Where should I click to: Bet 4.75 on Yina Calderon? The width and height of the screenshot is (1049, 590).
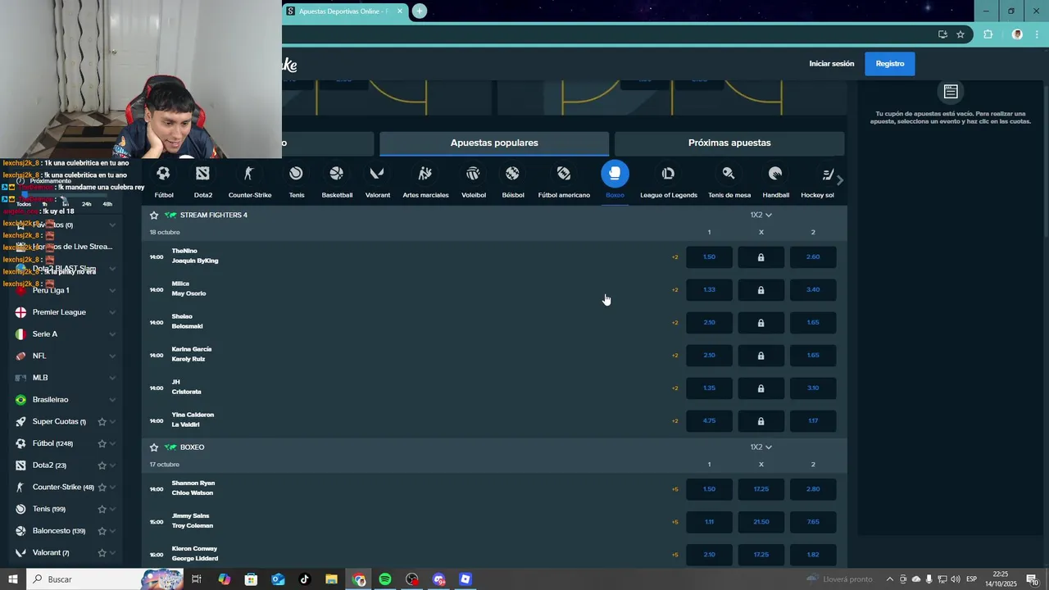pos(709,421)
